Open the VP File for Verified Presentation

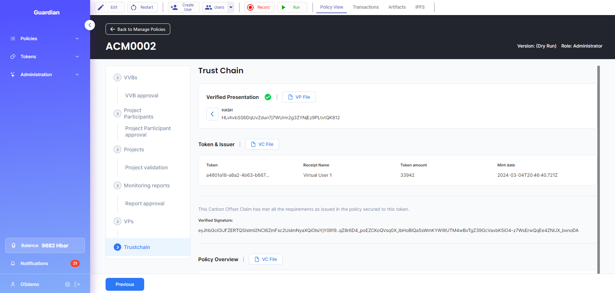[299, 97]
